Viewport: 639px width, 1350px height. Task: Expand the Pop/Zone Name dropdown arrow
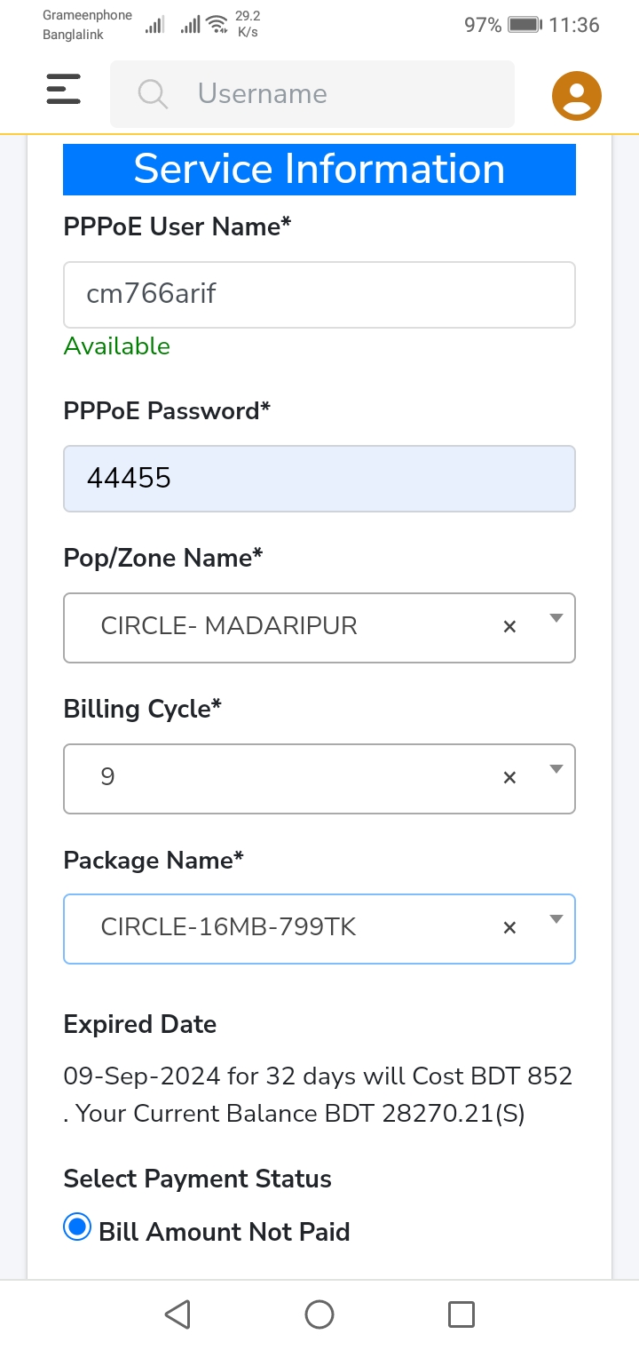click(556, 618)
